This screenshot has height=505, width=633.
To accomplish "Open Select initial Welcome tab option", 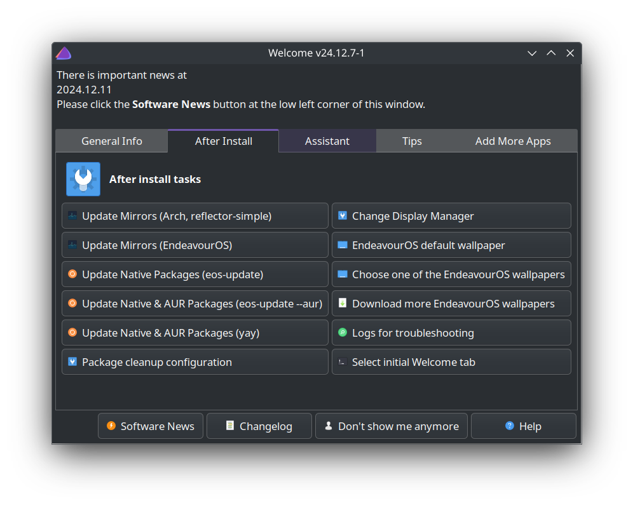I will (451, 362).
